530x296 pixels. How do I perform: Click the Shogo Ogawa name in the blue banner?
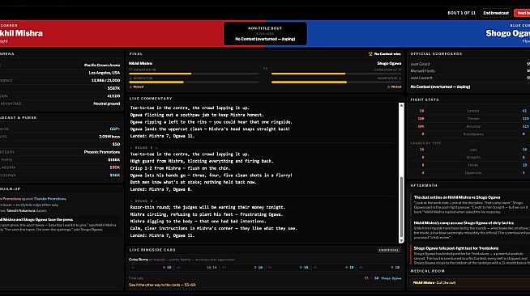[507, 33]
